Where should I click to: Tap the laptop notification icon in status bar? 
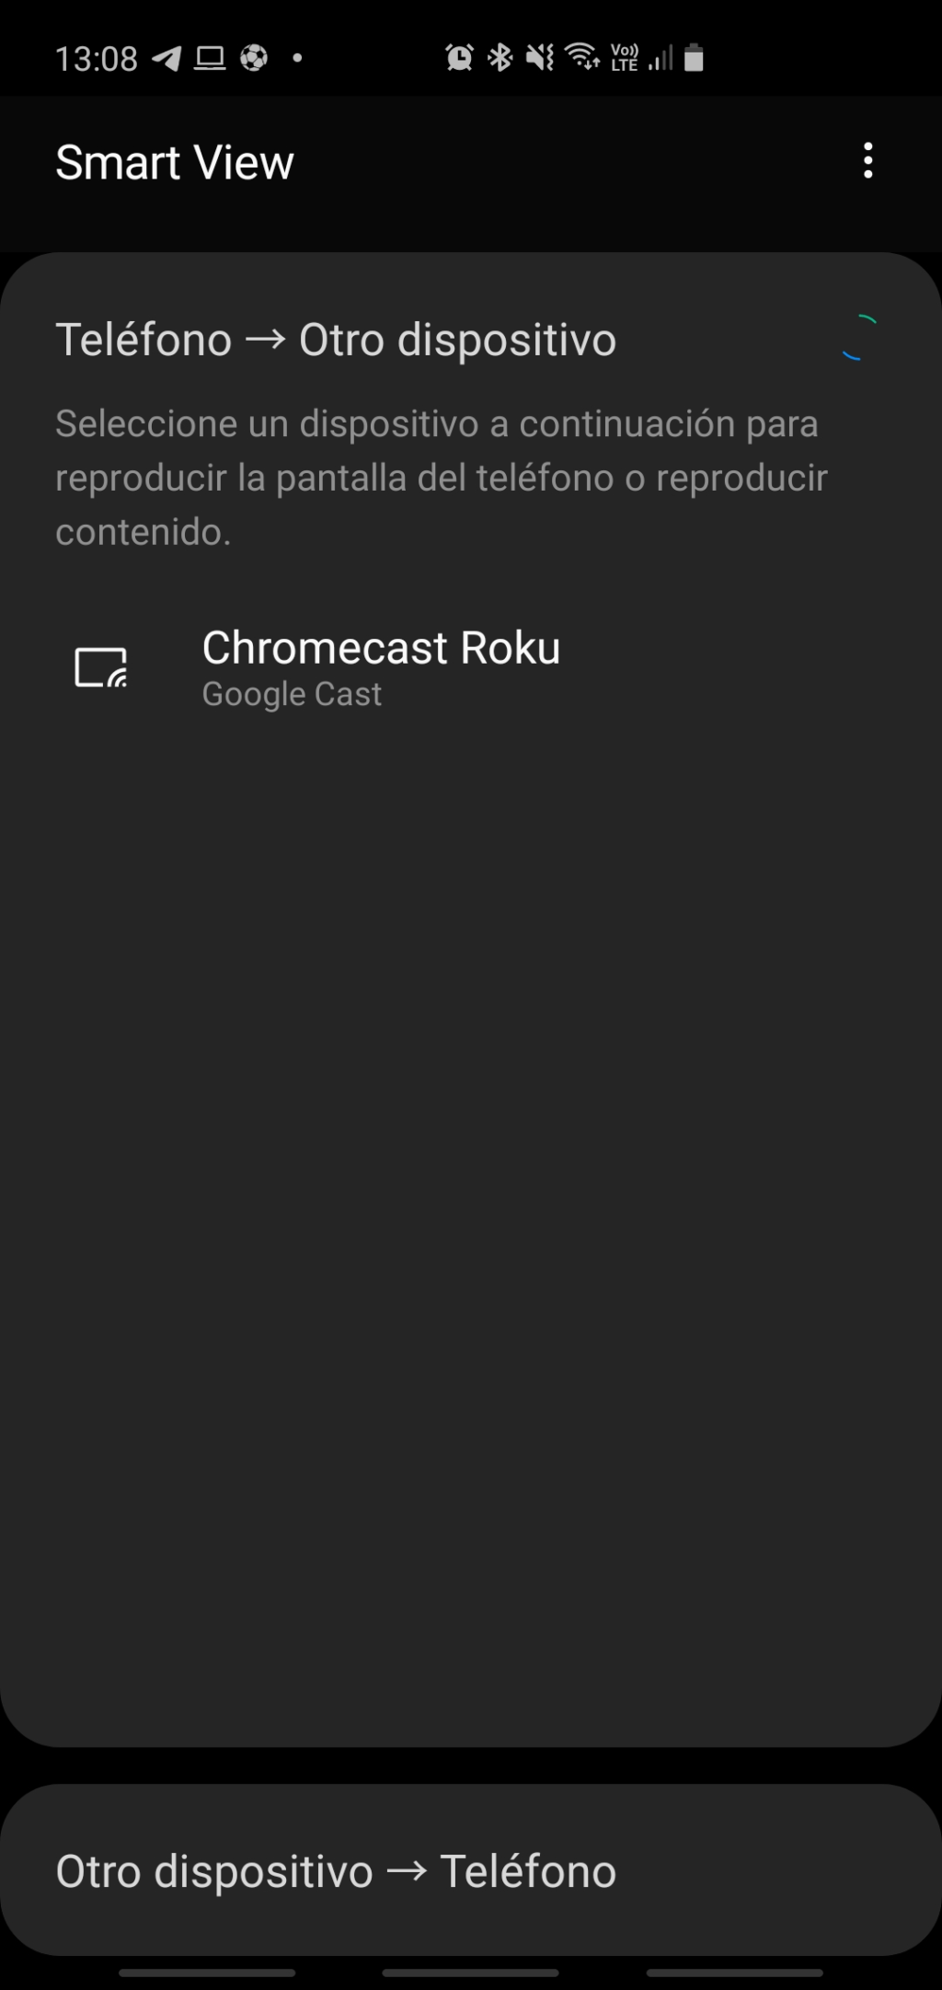(x=210, y=59)
